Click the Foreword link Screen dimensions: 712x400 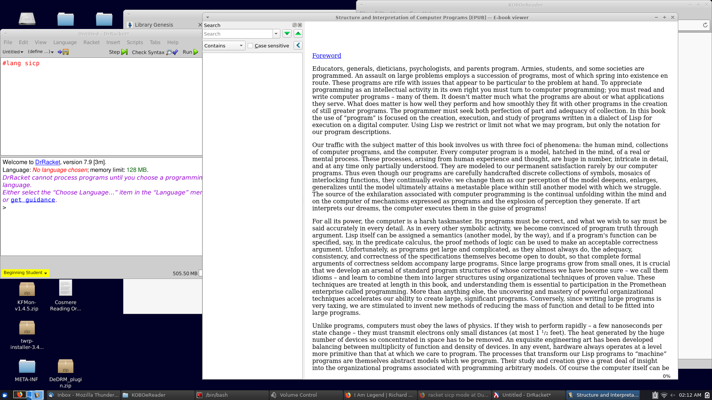tap(326, 56)
